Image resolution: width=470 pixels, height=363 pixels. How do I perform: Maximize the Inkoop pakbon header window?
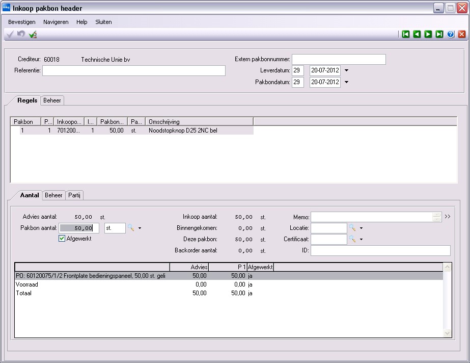[450, 8]
